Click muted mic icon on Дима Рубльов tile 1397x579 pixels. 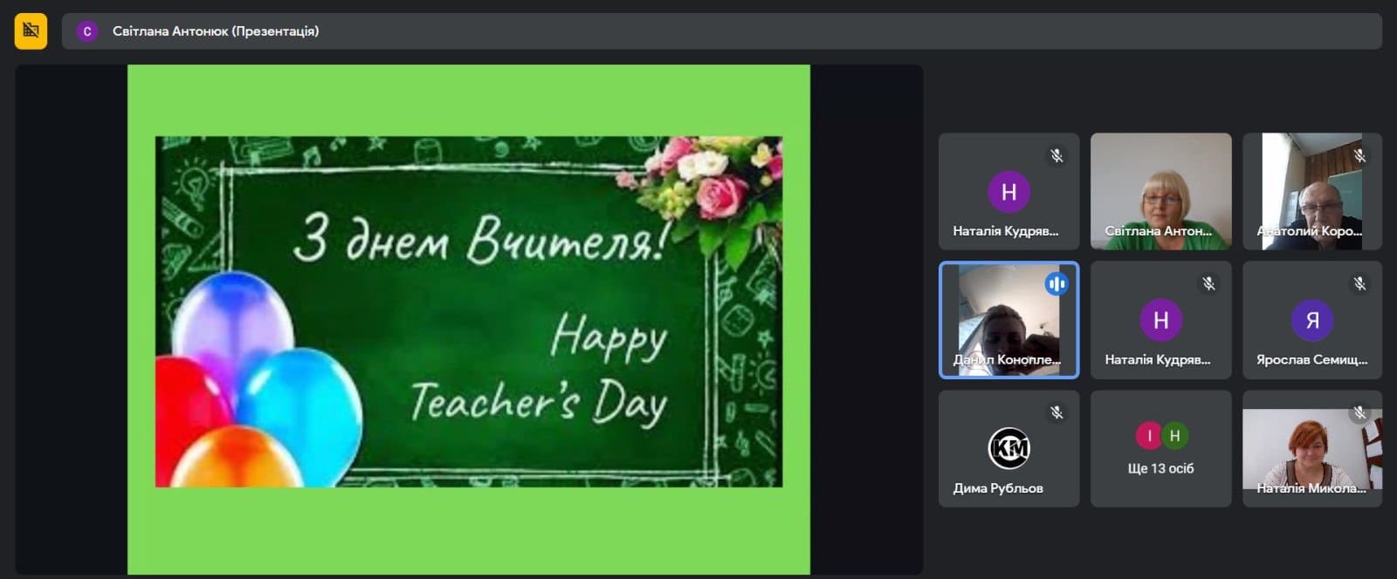pyautogui.click(x=1056, y=412)
